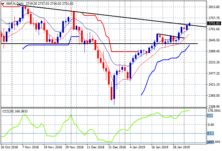Click the 2589.45 price axis label

click(x=214, y=51)
